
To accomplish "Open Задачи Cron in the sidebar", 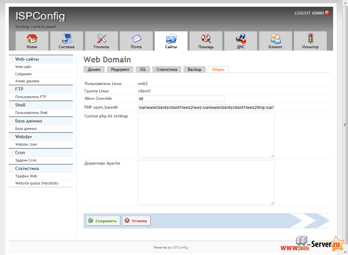I will [x=26, y=161].
